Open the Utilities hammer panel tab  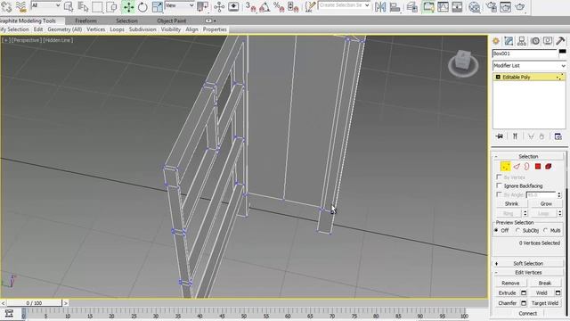[x=560, y=41]
